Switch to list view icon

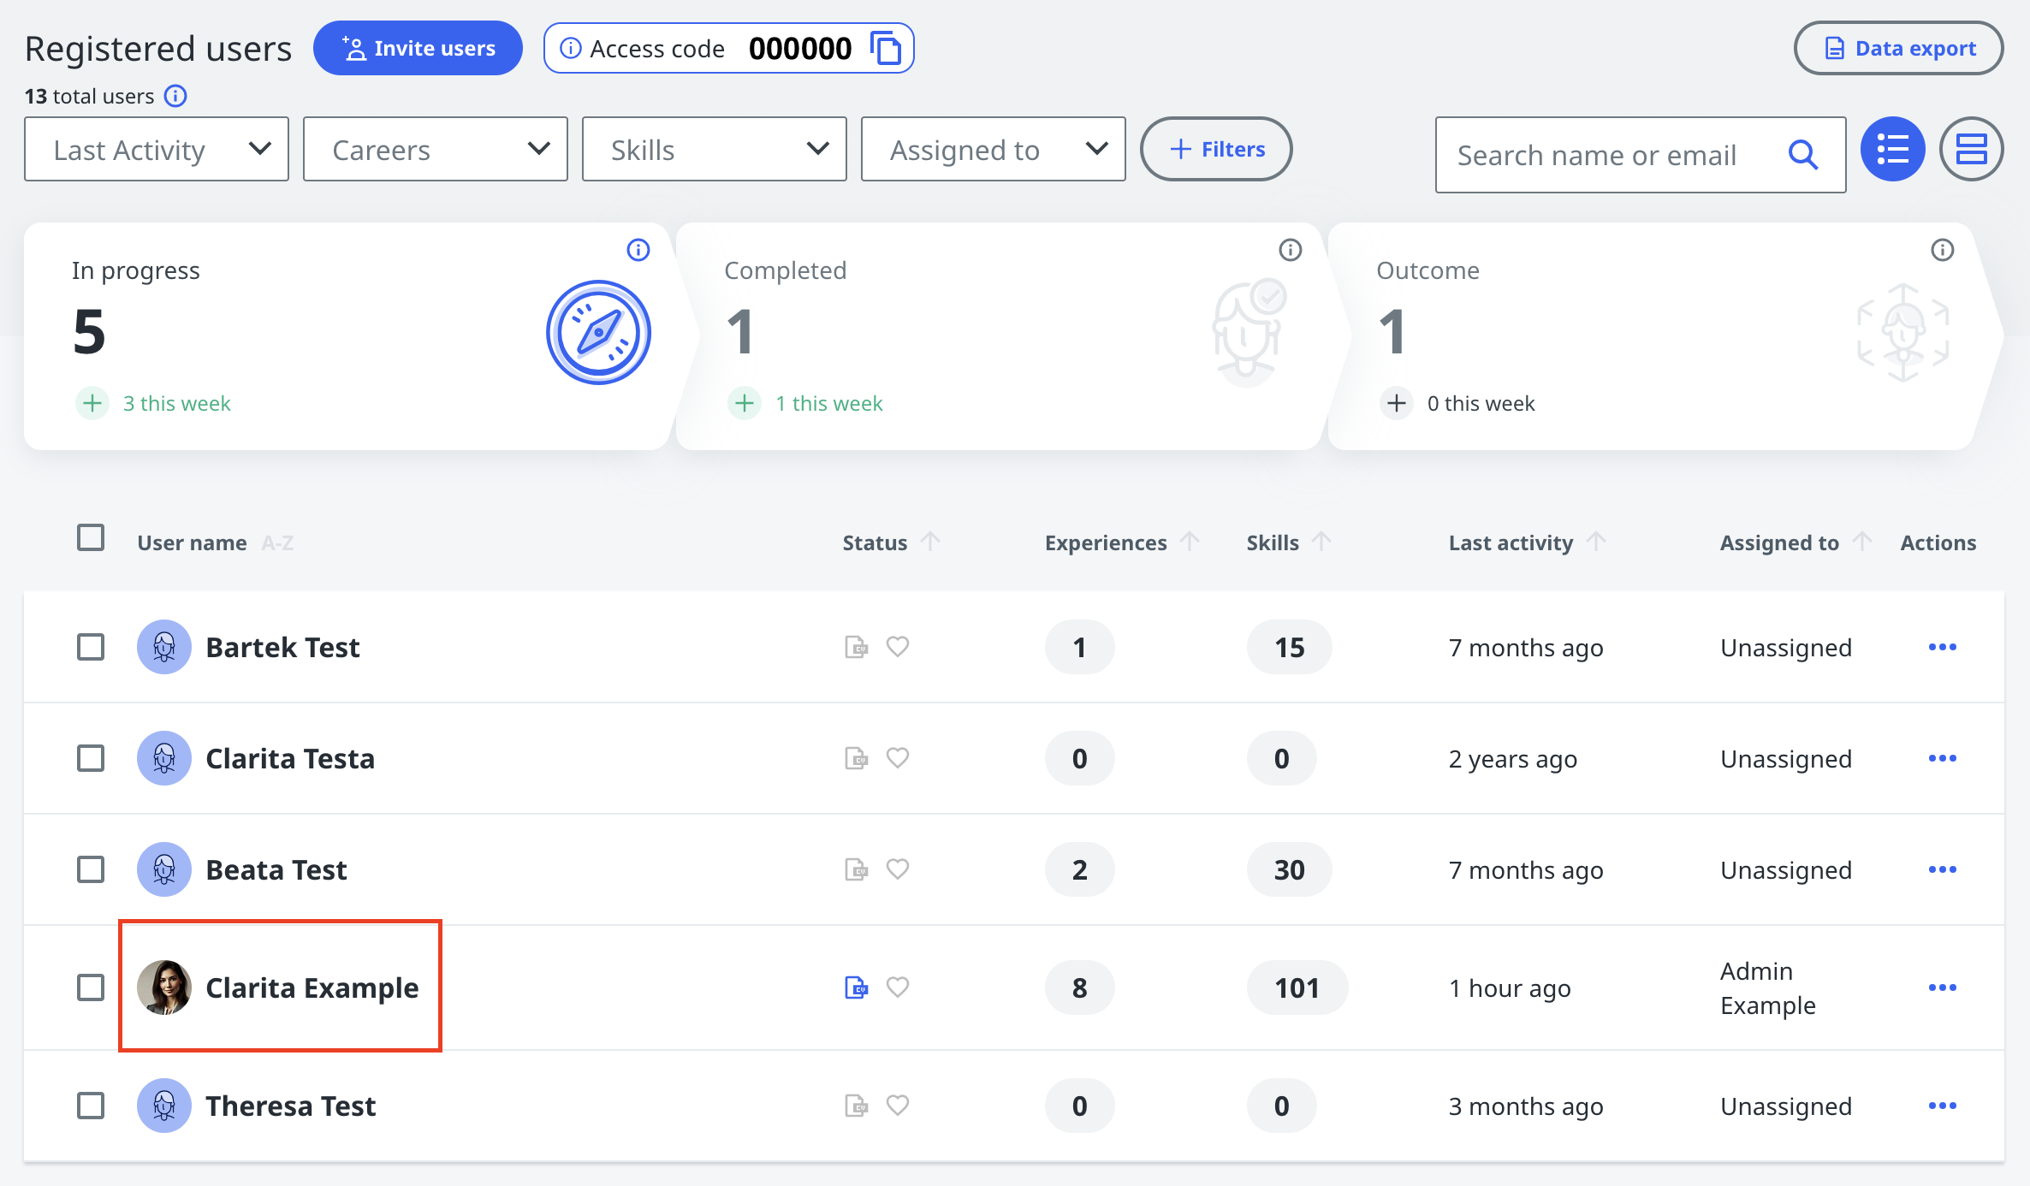[x=1892, y=150]
